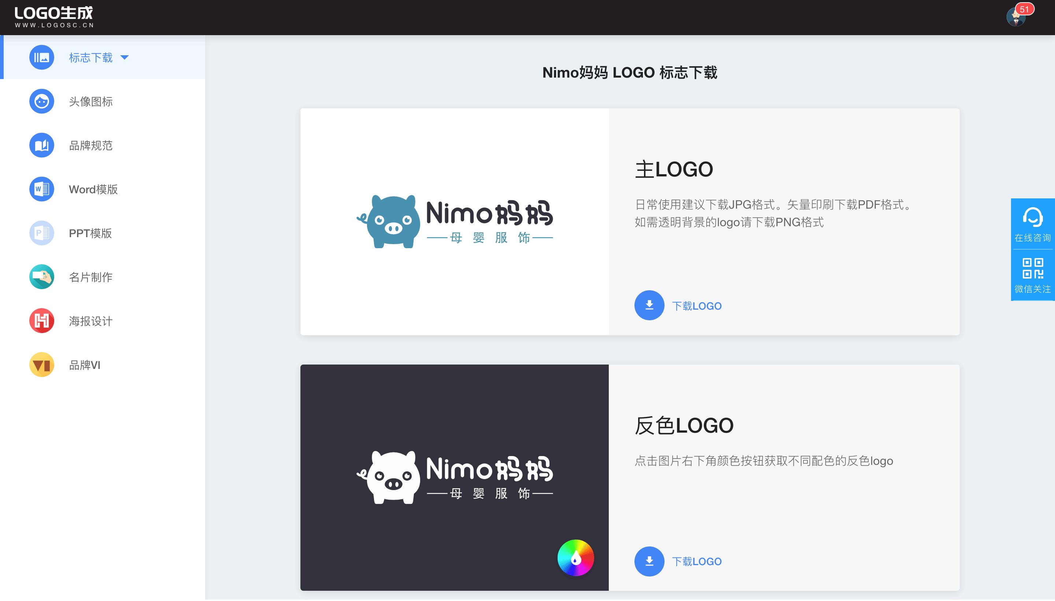Open the color wheel on the inverse logo
1055x601 pixels.
[x=576, y=558]
